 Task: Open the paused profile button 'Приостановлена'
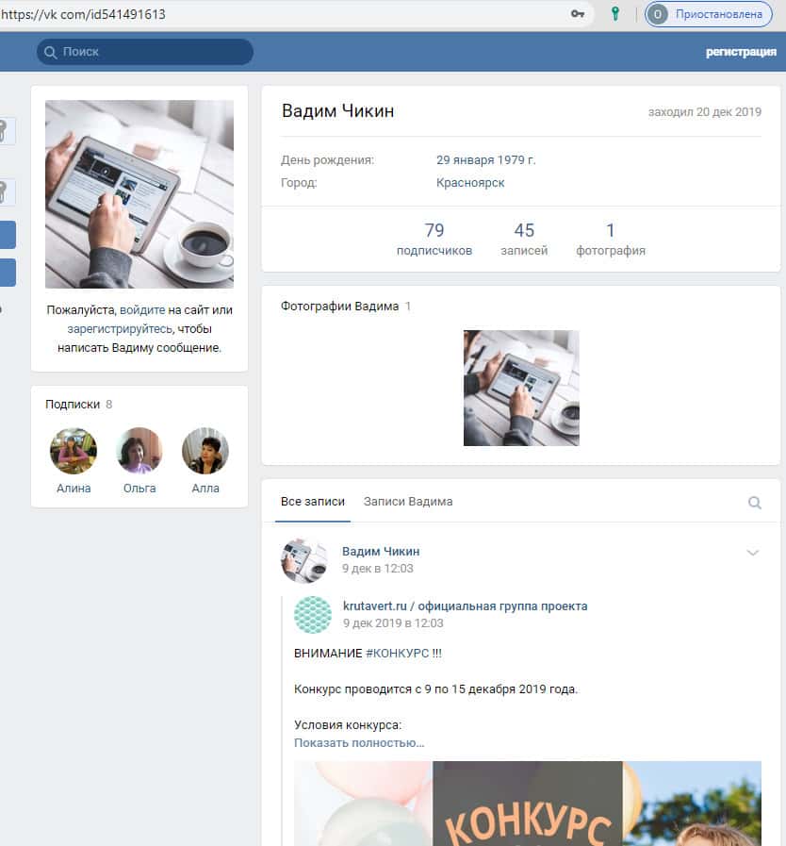pos(709,14)
